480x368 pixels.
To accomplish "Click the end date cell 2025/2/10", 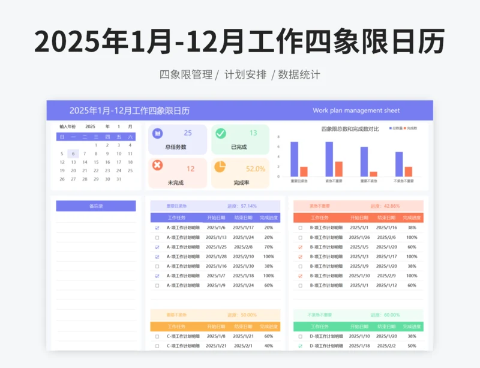I will point(244,257).
